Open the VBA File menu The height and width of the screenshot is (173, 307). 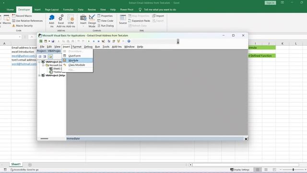coord(42,47)
